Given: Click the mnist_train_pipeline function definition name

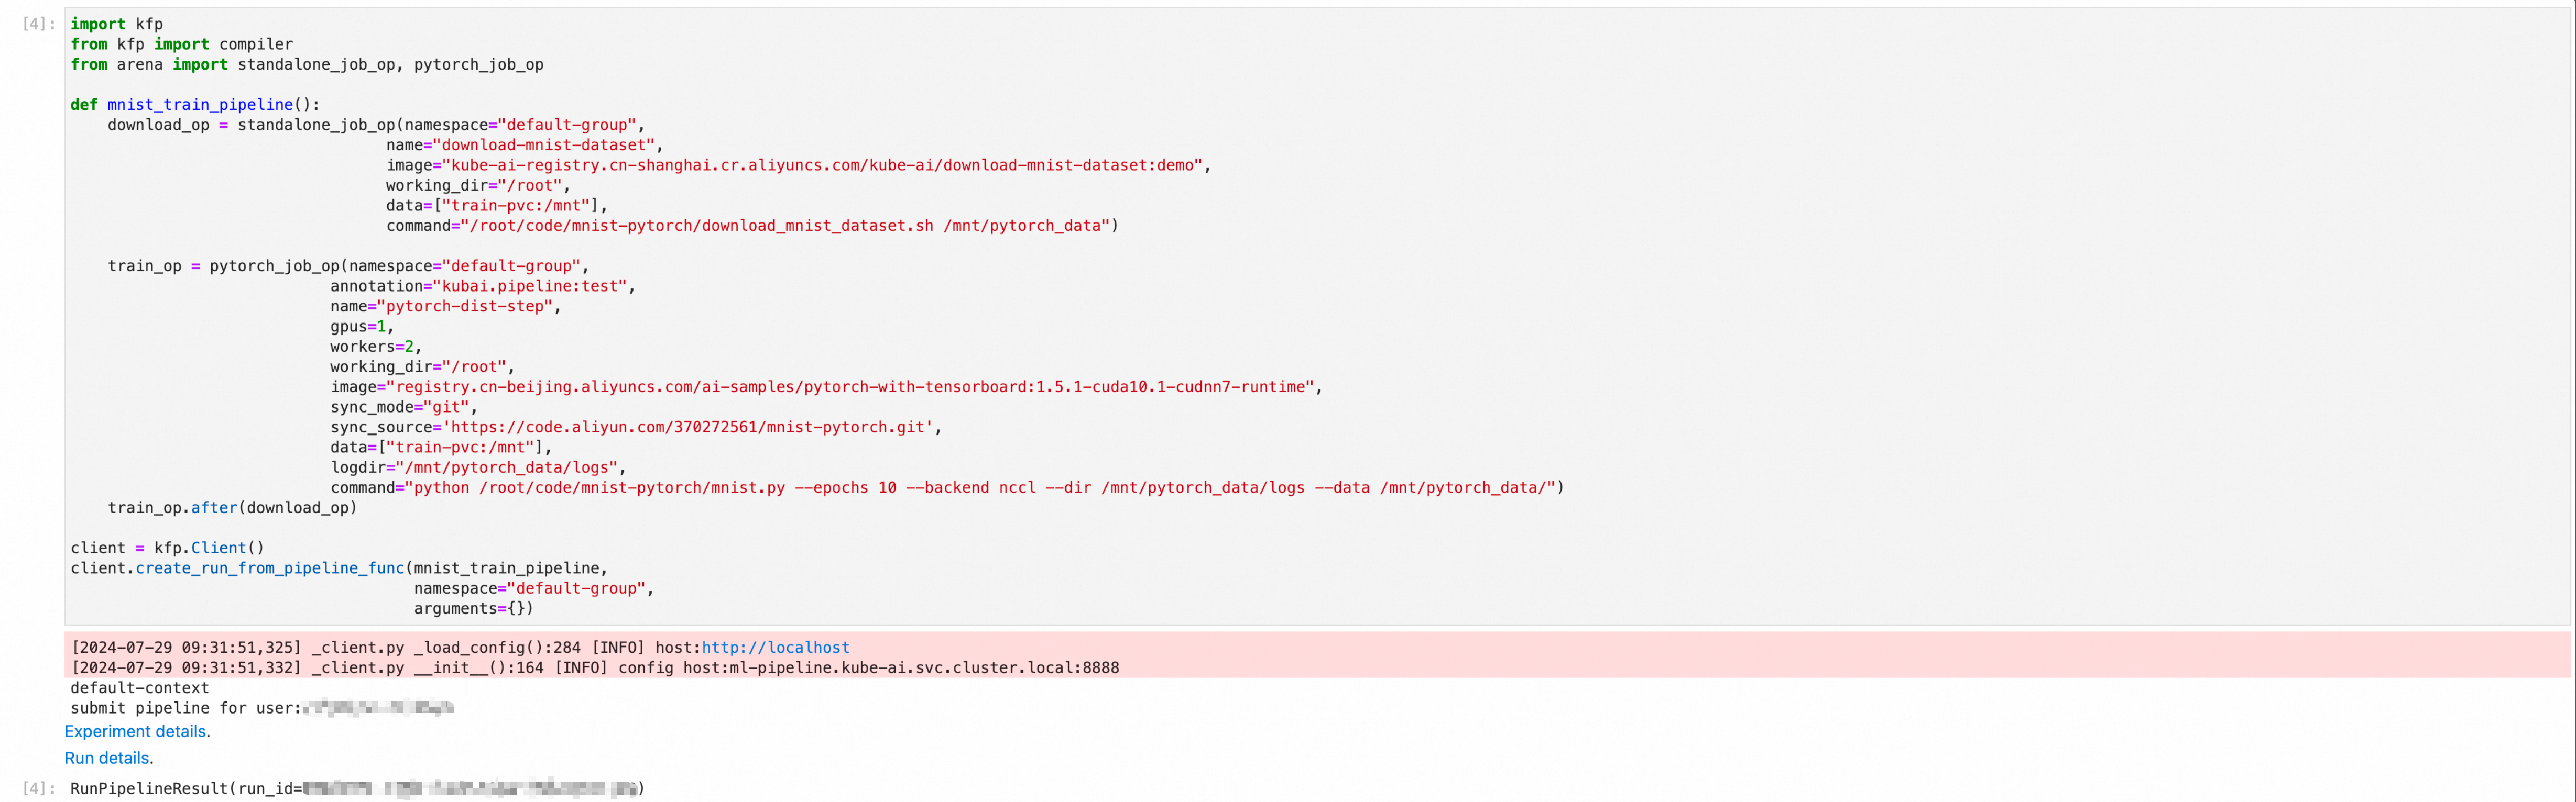Looking at the screenshot, I should click(200, 104).
